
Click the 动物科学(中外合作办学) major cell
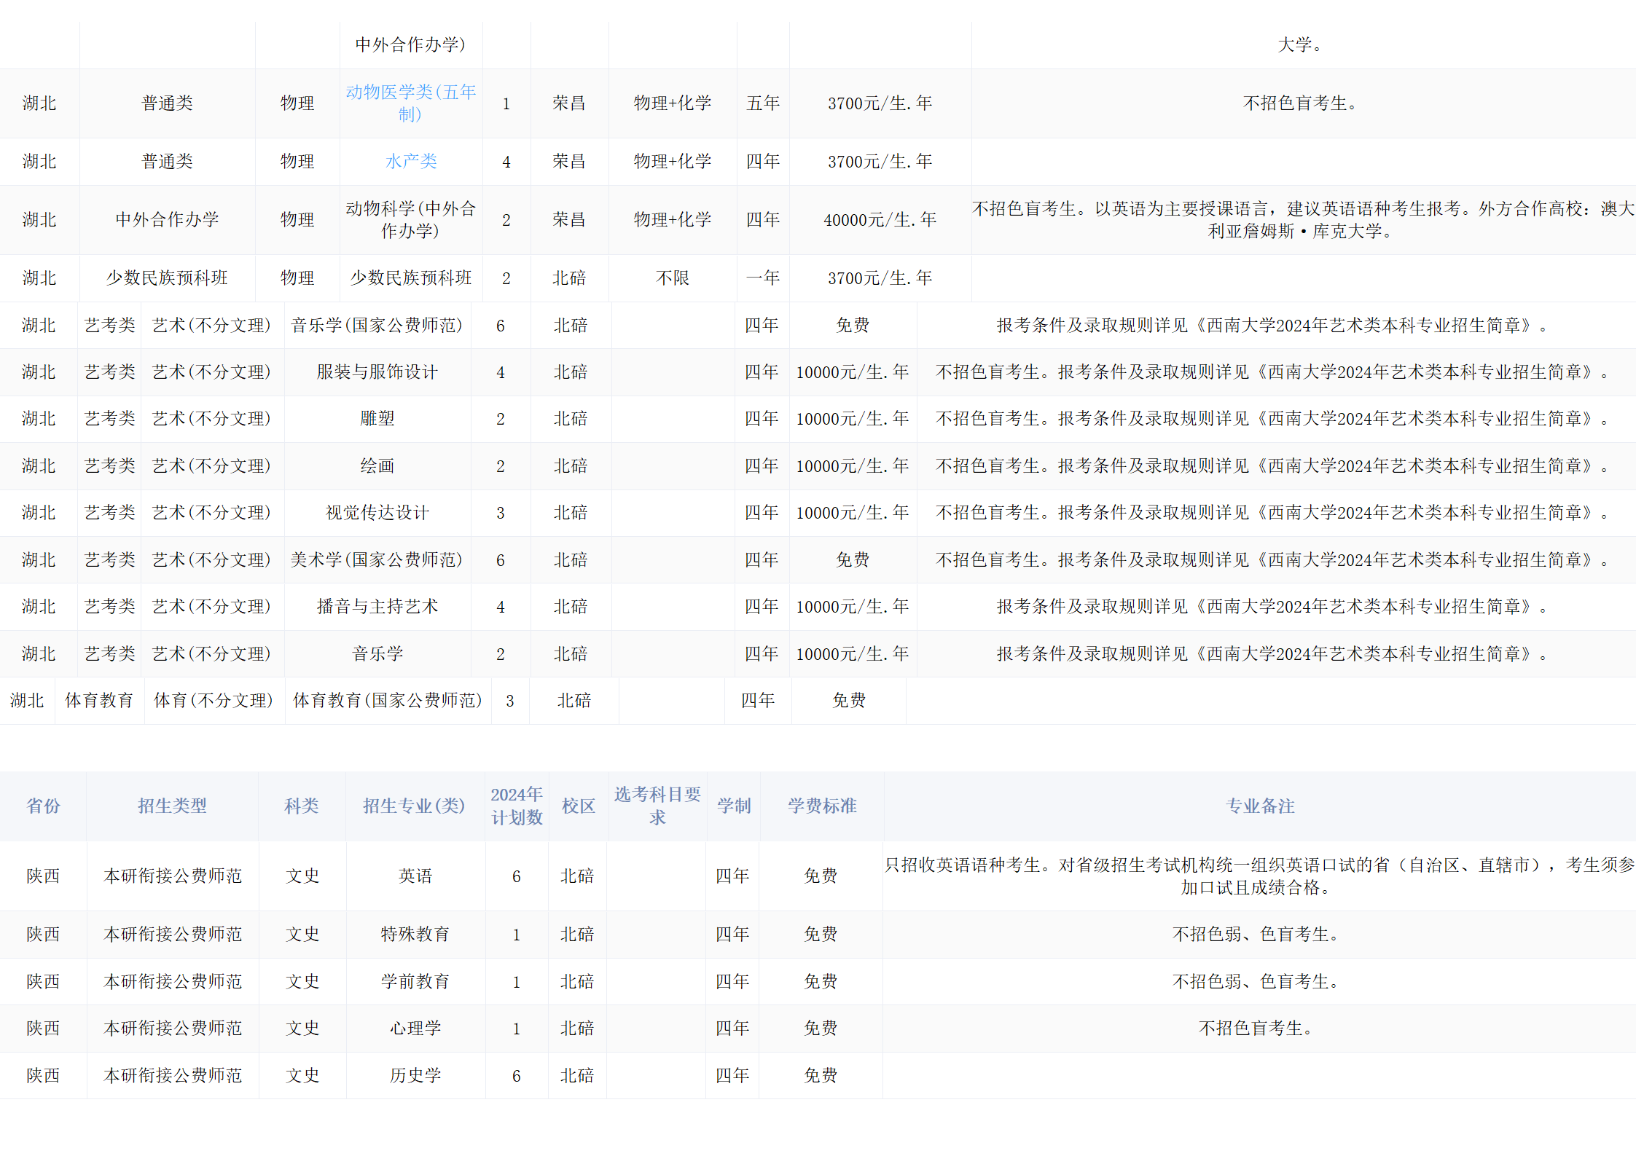pos(411,219)
